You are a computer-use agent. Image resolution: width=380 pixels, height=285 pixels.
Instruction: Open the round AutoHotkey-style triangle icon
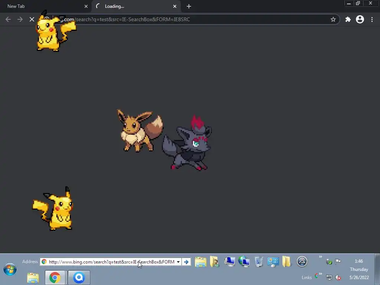click(x=302, y=262)
